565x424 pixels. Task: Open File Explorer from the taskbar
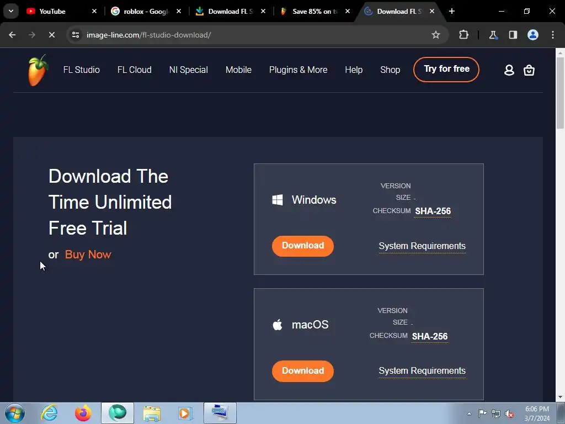152,413
